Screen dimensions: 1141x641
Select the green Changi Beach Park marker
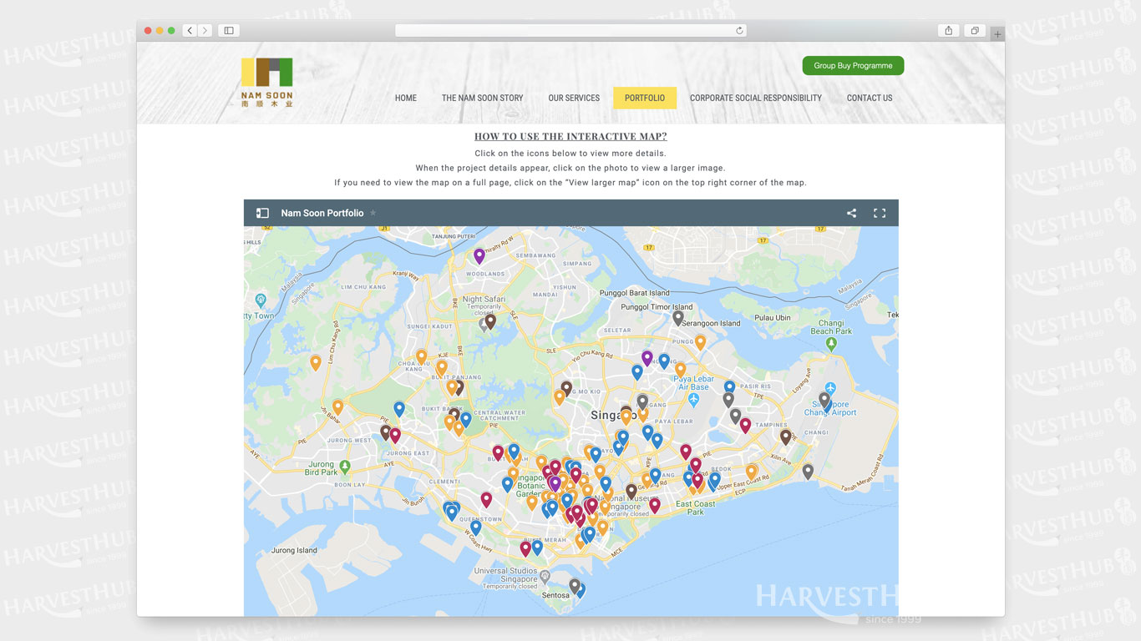(x=830, y=343)
